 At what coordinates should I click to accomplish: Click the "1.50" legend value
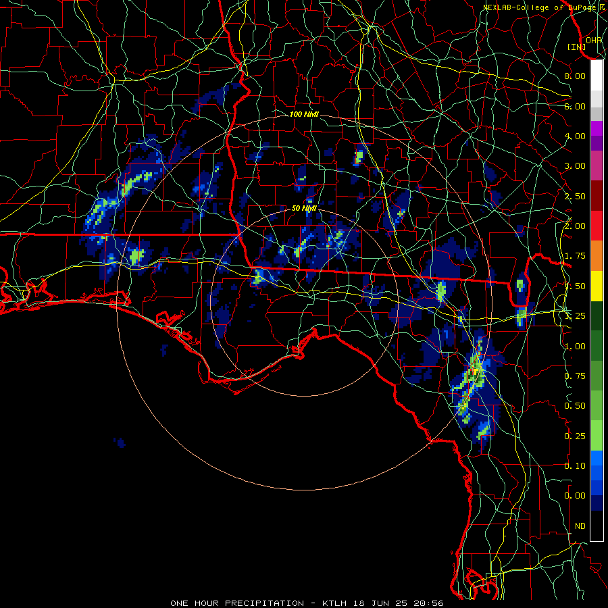575,286
